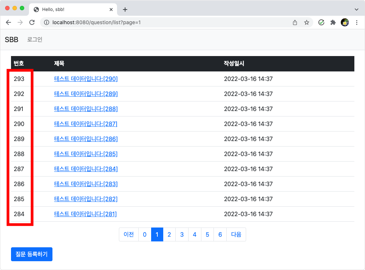Open the Chrome profile avatar
Viewport: 365px width, 270px height.
[x=345, y=22]
